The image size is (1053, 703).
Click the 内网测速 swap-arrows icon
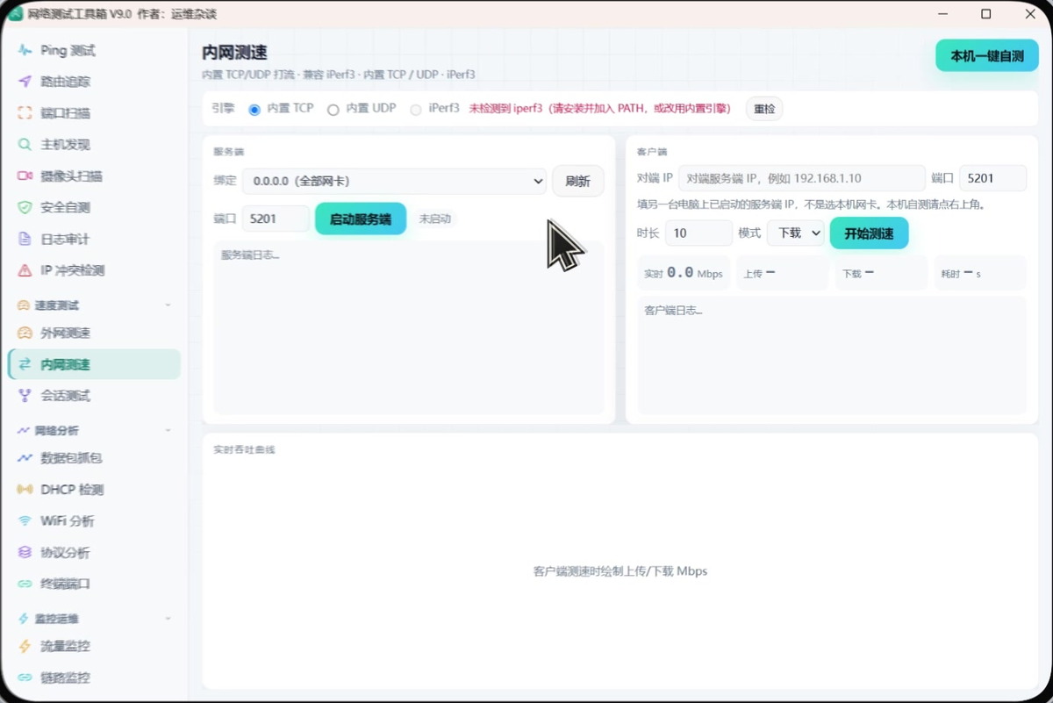click(25, 364)
